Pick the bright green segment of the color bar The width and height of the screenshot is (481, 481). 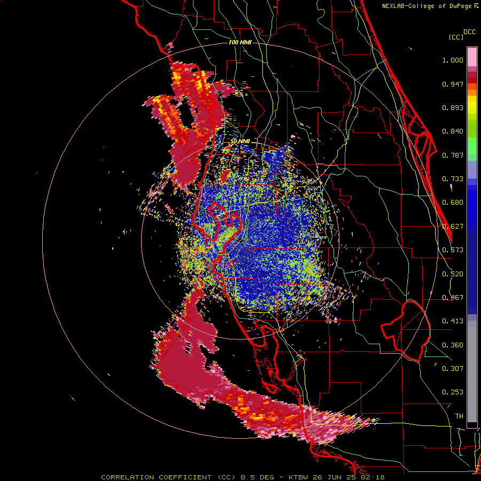coord(472,146)
